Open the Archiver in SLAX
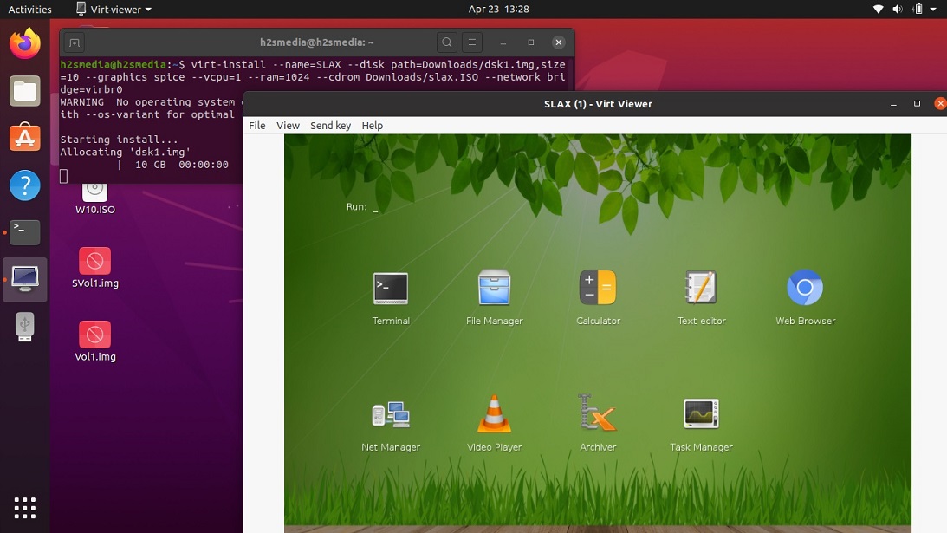 (598, 415)
